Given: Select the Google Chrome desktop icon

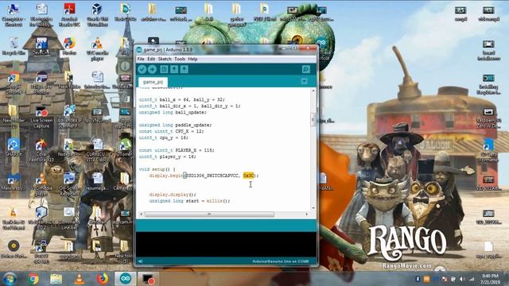Looking at the screenshot, I should 14,83.
